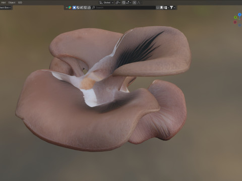Open the Object menu

[12, 3]
